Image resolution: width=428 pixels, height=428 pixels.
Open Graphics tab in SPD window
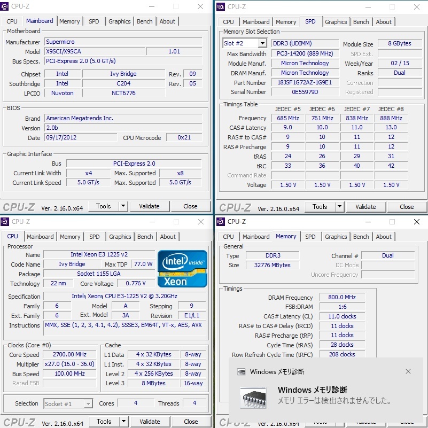tap(336, 22)
